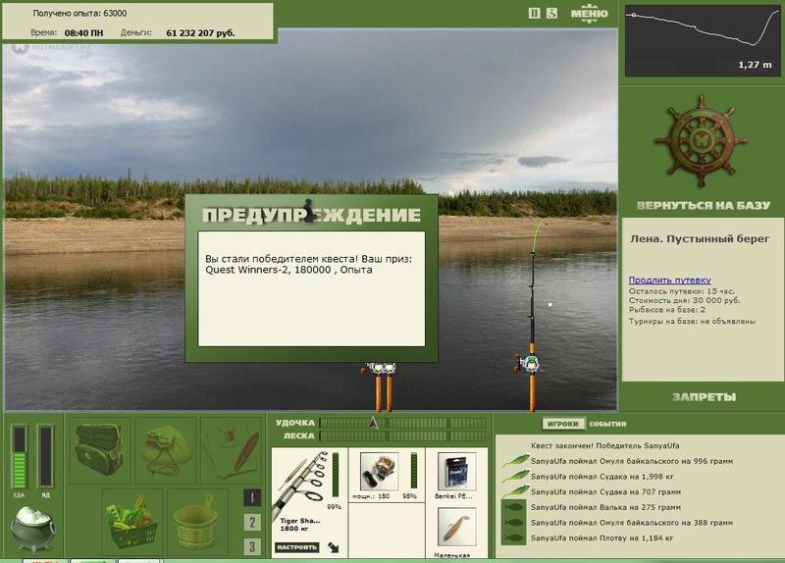Click the depth profile chart showing 1,27 m

click(x=701, y=40)
